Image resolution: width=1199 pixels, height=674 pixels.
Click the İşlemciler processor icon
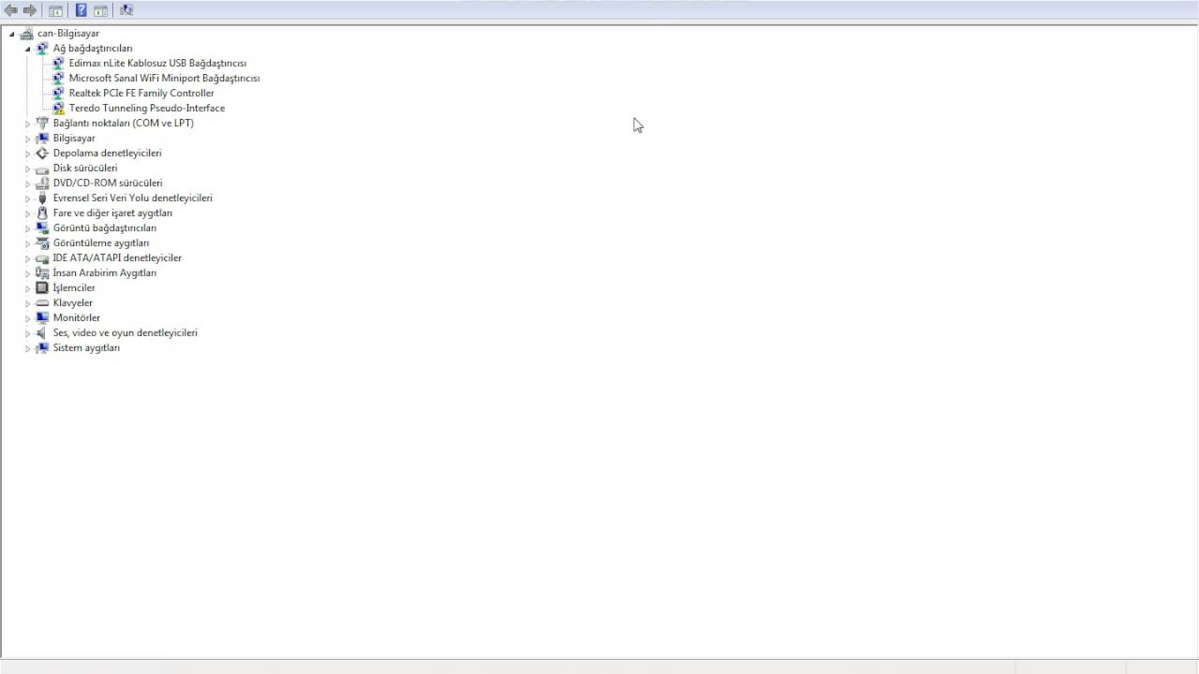[x=42, y=288]
